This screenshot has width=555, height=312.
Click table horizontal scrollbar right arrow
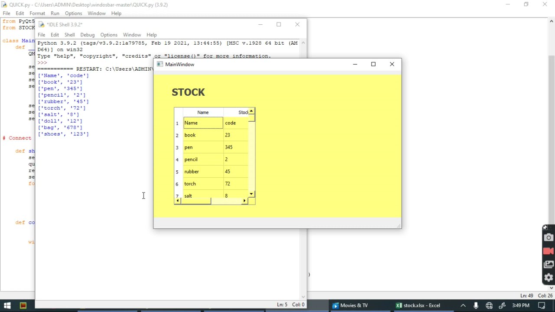click(x=245, y=201)
